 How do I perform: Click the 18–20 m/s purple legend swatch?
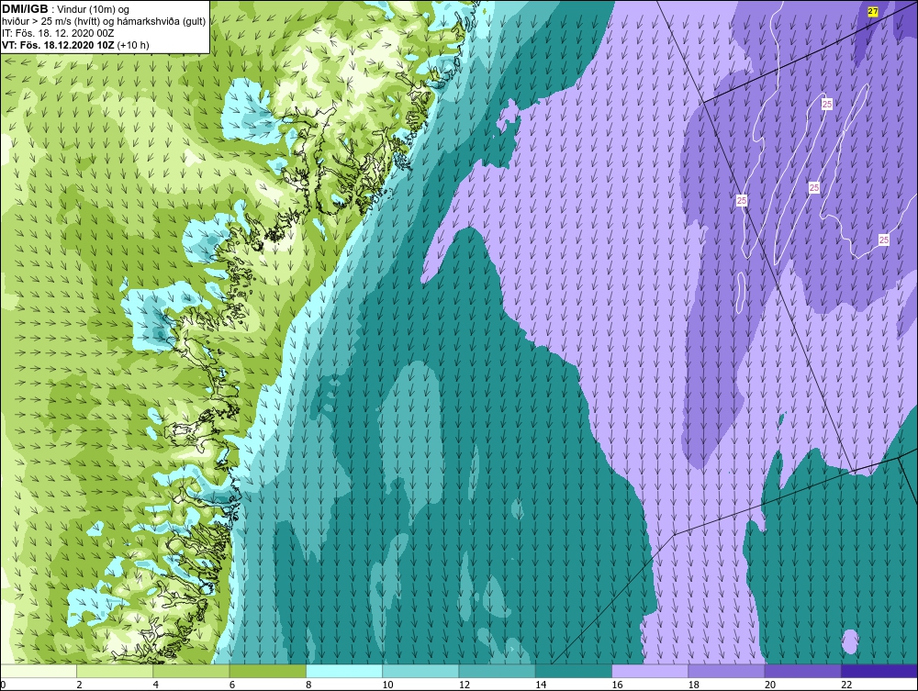click(x=726, y=671)
